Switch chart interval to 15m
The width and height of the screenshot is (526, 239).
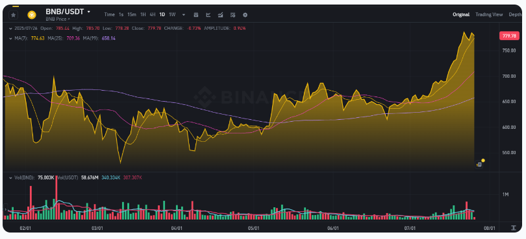[x=131, y=15]
